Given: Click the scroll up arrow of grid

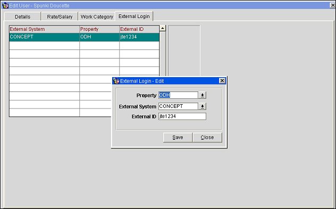Looking at the screenshot, I should click(x=163, y=28).
